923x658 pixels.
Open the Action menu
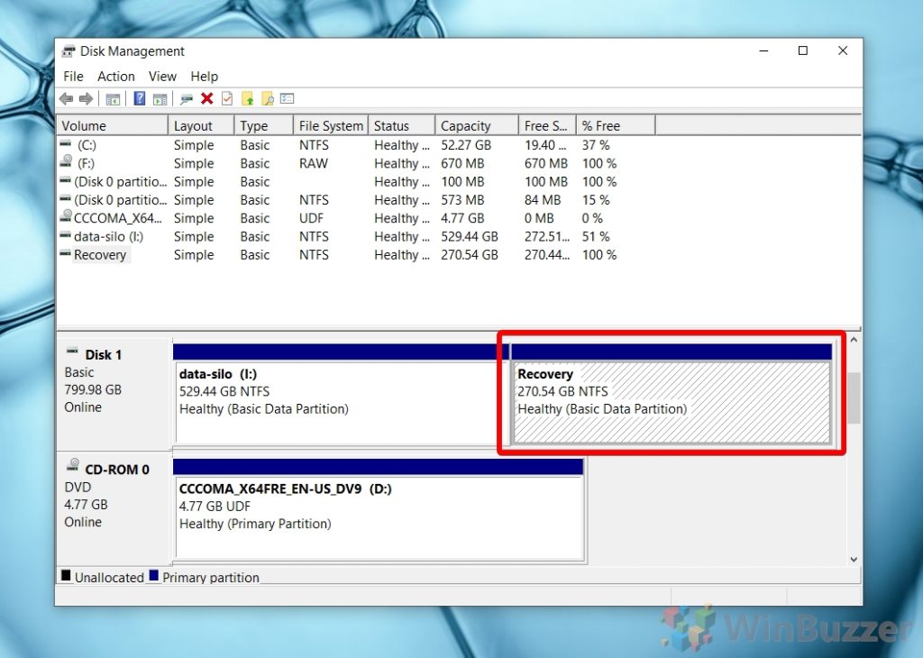click(115, 77)
